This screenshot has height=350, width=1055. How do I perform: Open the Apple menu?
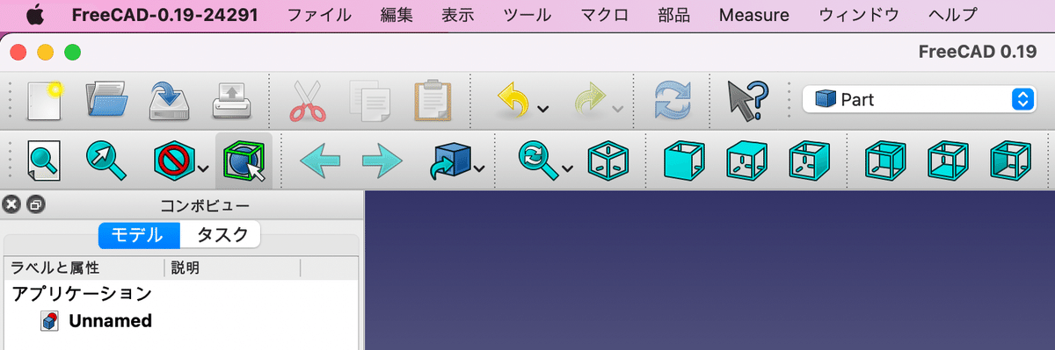click(35, 15)
